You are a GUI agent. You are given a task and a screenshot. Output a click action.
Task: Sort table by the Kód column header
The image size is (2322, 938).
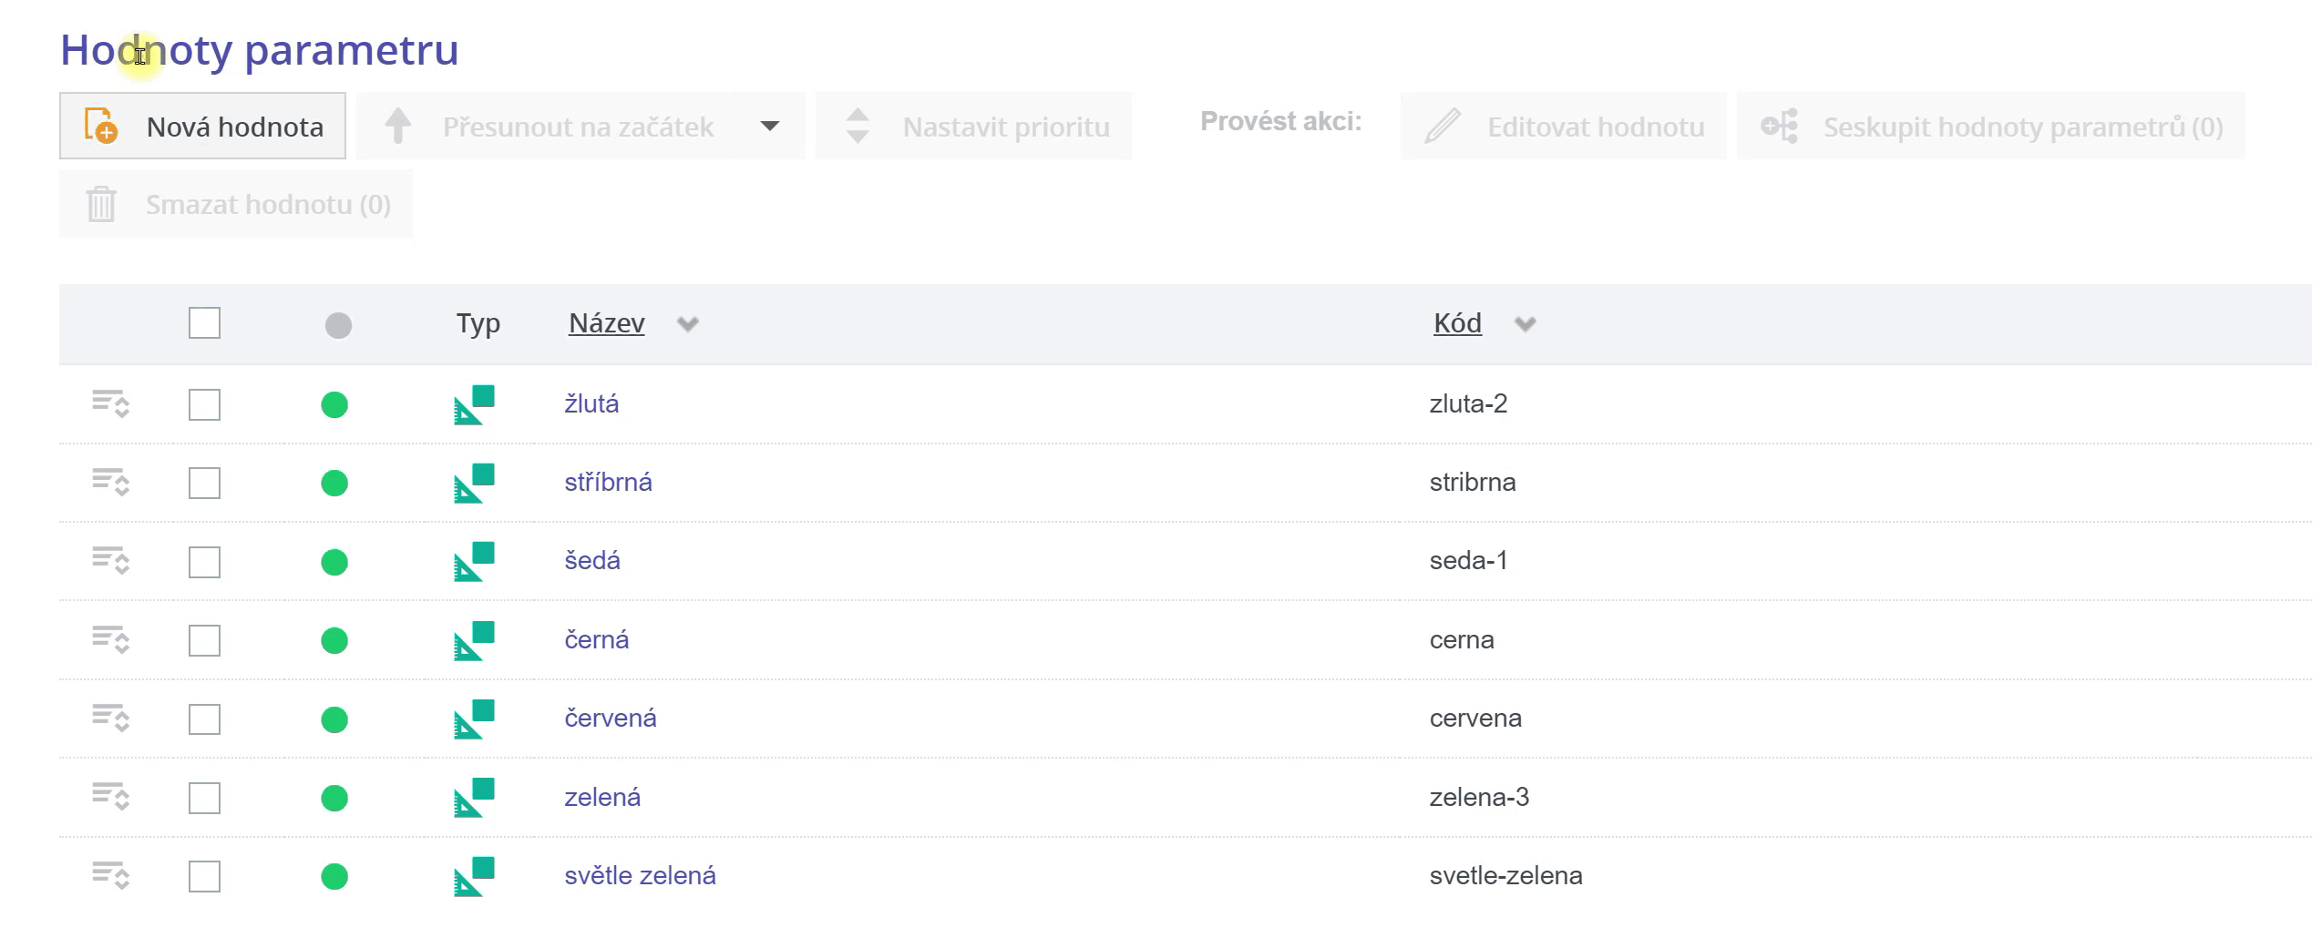point(1457,323)
